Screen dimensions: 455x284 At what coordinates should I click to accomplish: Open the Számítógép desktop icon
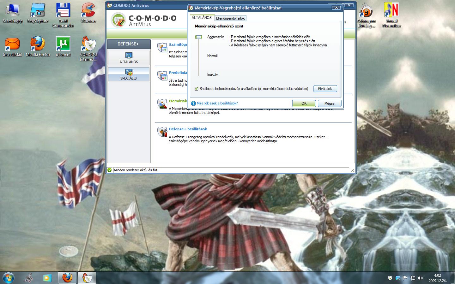(12, 13)
